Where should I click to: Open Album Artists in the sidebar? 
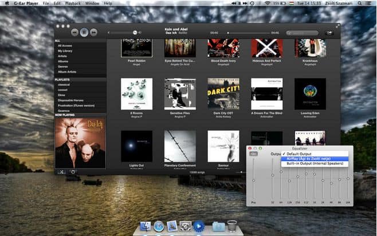[67, 72]
